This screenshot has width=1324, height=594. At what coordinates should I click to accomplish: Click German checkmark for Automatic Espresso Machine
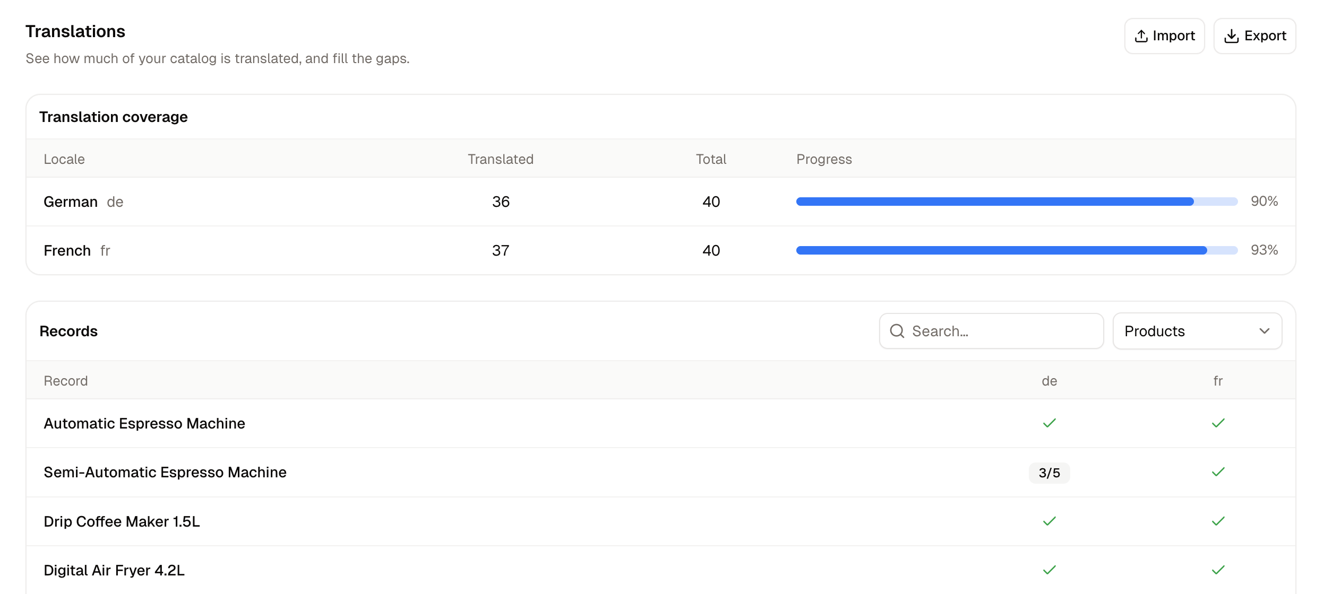coord(1050,423)
